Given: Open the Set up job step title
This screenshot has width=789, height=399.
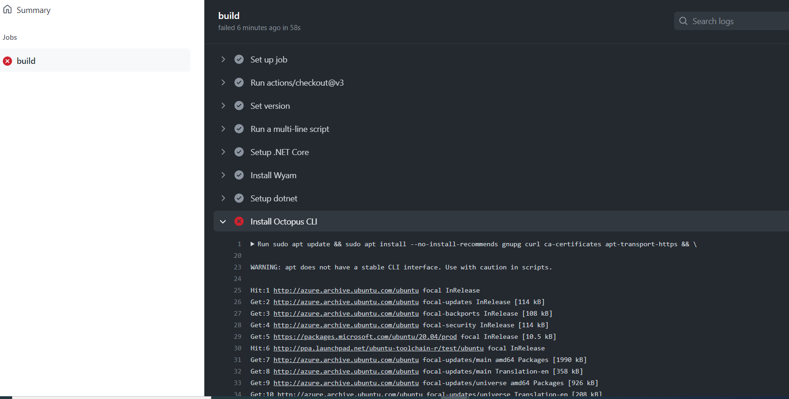Looking at the screenshot, I should 269,60.
